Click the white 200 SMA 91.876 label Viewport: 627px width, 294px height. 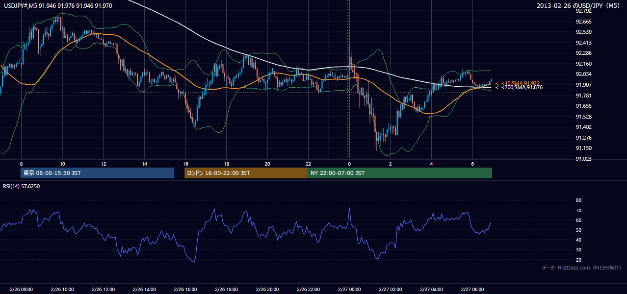[x=519, y=87]
